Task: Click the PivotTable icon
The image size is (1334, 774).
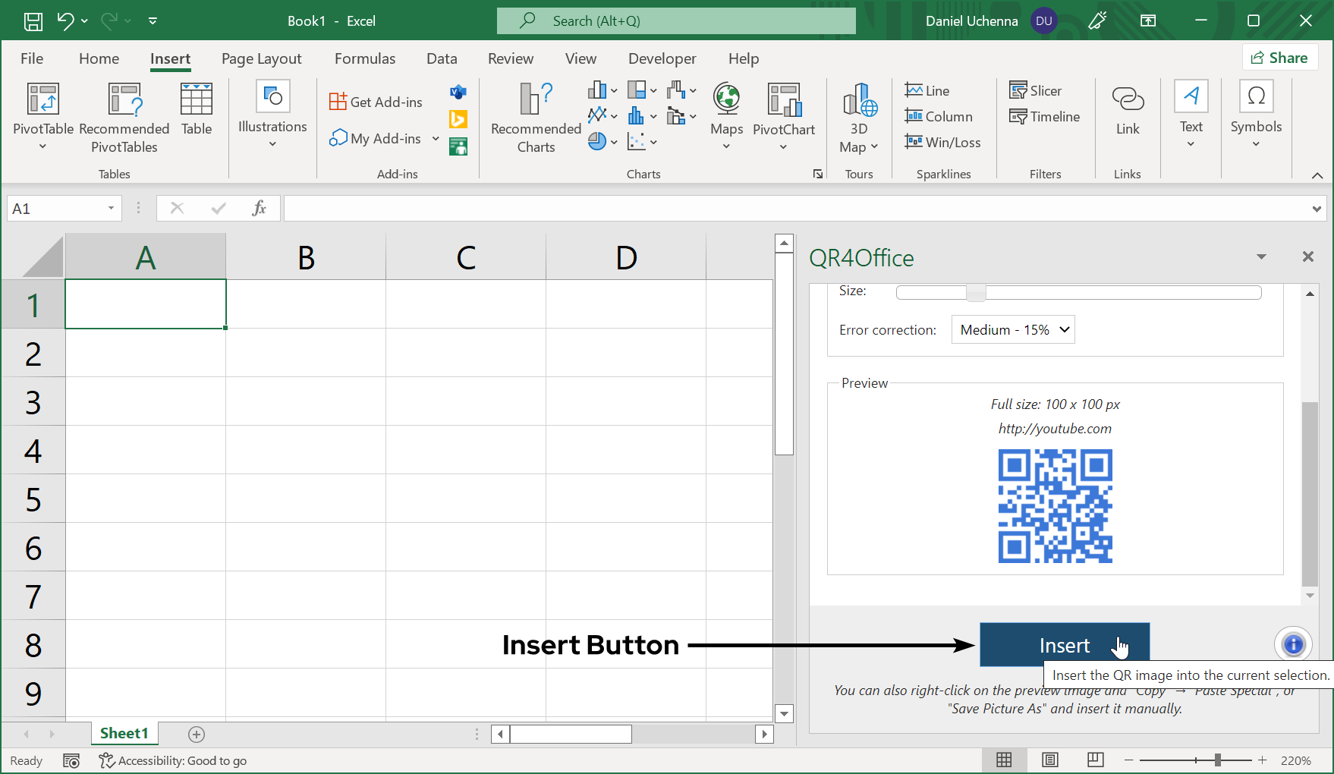Action: (42, 100)
